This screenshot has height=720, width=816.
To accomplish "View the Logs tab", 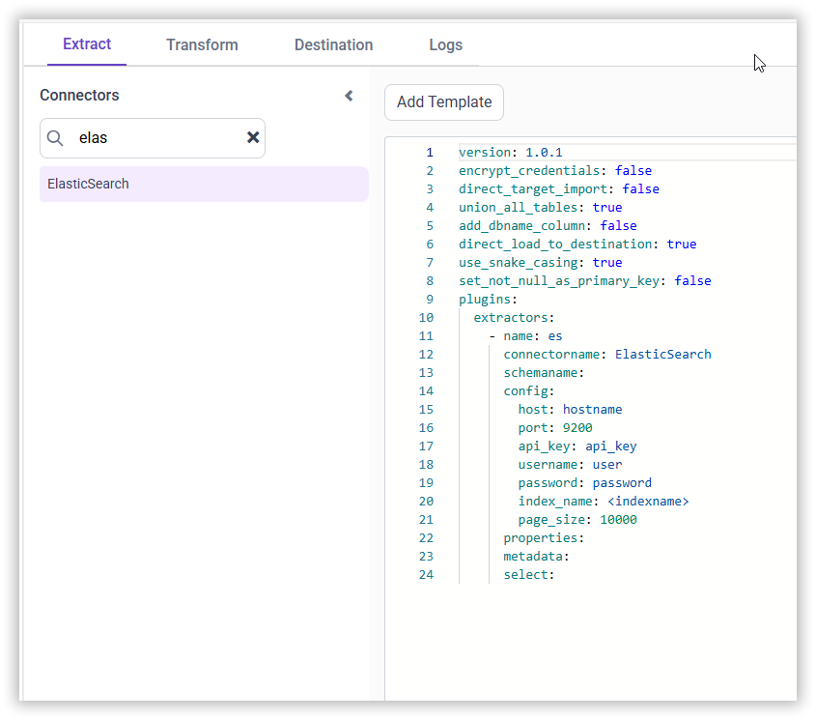I will coord(445,44).
